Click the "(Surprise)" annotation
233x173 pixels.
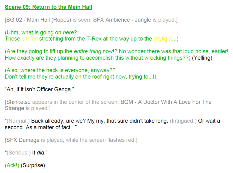(x=33, y=165)
